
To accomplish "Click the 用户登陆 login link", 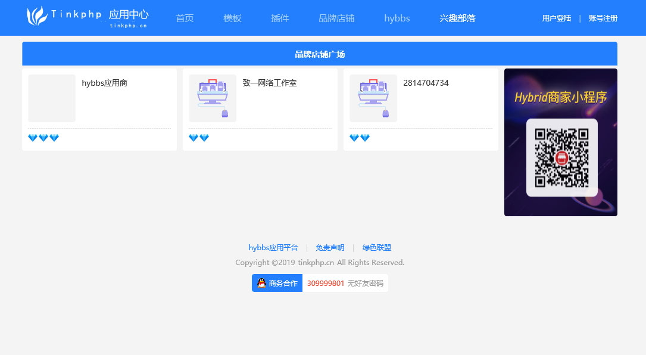I will tap(556, 18).
